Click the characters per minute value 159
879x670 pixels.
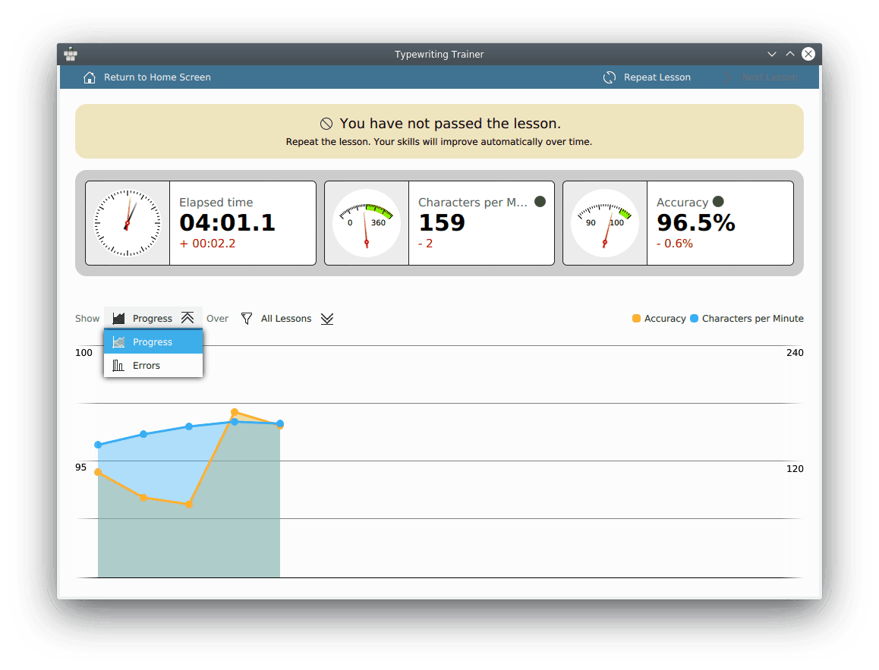442,223
